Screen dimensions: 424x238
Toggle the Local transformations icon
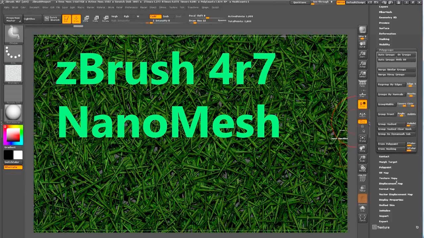tap(363, 104)
